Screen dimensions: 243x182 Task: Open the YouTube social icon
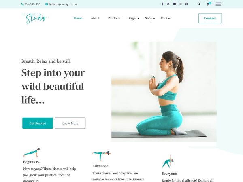coord(174,4)
